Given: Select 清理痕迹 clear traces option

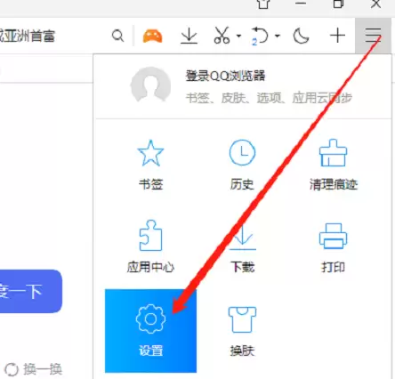Looking at the screenshot, I should pos(334,165).
